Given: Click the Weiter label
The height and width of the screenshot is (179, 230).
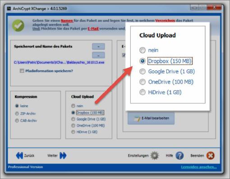Looking at the screenshot, I should click(x=52, y=155).
